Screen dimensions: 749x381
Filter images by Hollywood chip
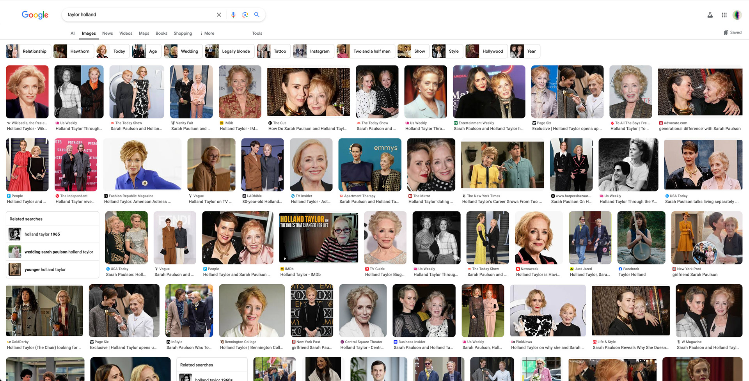(x=486, y=51)
